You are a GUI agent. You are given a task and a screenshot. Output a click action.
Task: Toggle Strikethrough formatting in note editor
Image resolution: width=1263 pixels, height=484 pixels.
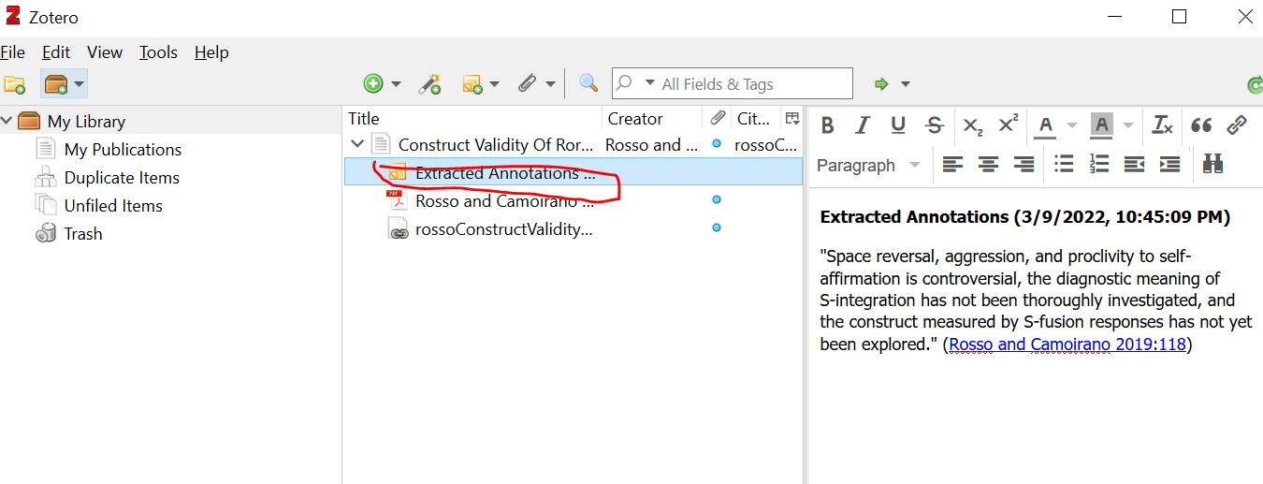(x=934, y=125)
